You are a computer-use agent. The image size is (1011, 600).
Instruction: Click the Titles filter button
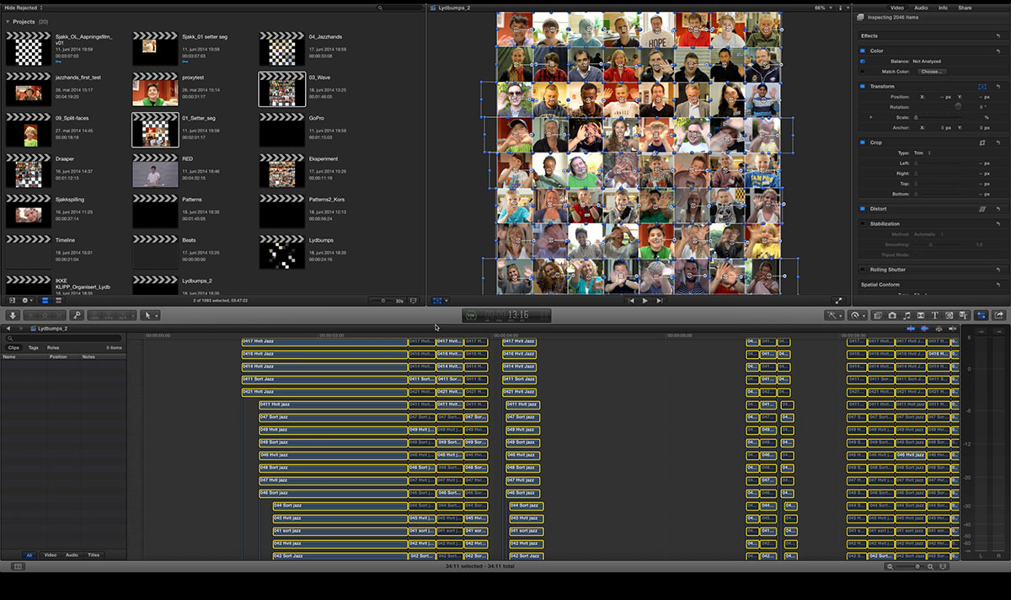[94, 555]
